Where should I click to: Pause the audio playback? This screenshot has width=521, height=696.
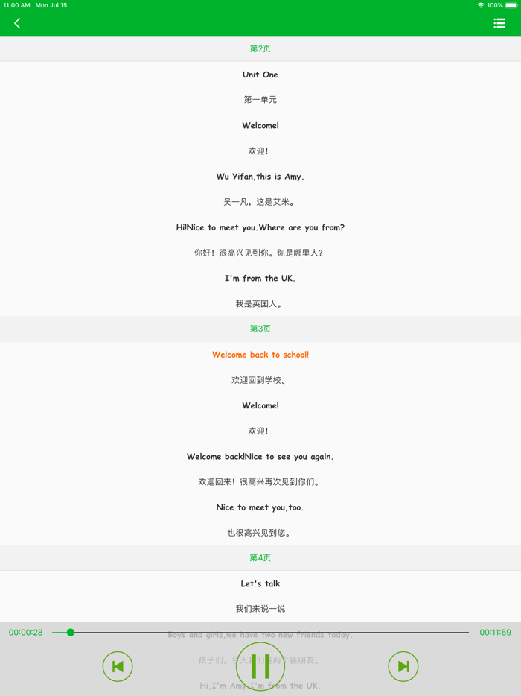(260, 665)
